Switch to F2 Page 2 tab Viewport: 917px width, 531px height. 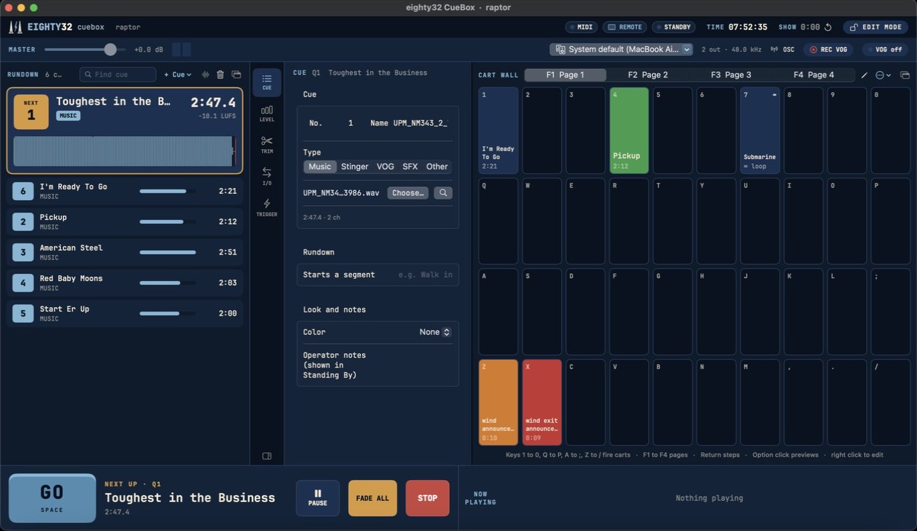(x=648, y=75)
